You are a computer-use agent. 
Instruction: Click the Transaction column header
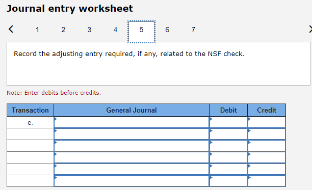30,110
